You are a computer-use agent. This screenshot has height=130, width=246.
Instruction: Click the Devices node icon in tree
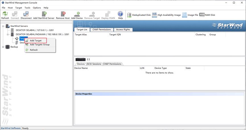(16, 42)
